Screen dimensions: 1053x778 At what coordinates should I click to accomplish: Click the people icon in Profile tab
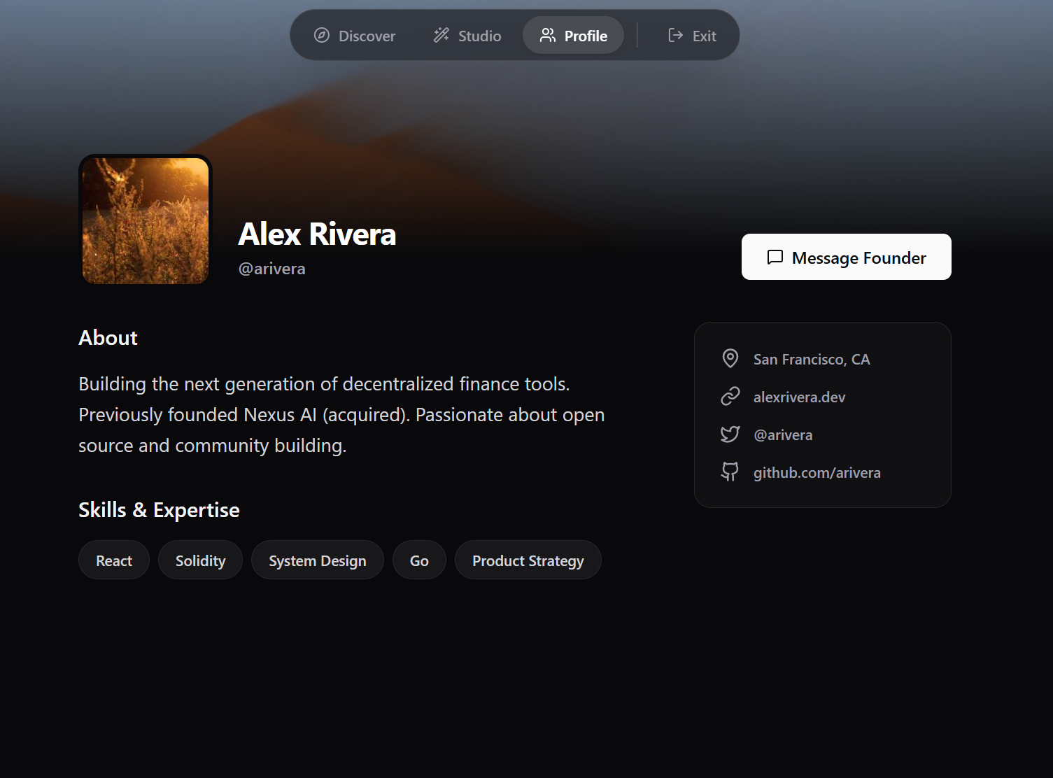548,36
